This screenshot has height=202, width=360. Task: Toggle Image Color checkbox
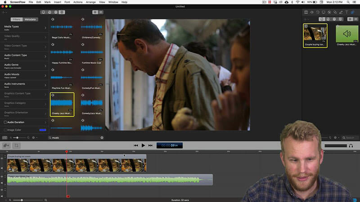(x=5, y=130)
